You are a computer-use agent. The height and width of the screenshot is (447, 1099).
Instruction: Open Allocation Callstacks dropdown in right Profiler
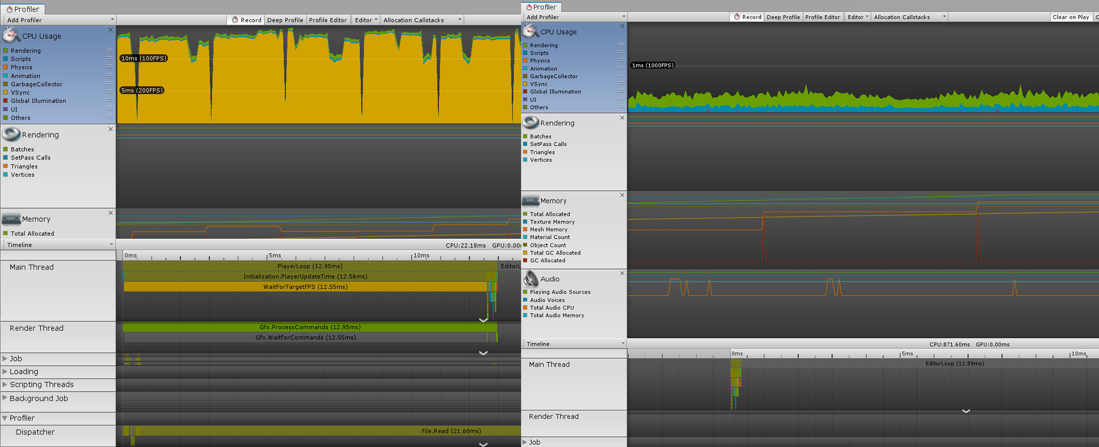pyautogui.click(x=910, y=17)
